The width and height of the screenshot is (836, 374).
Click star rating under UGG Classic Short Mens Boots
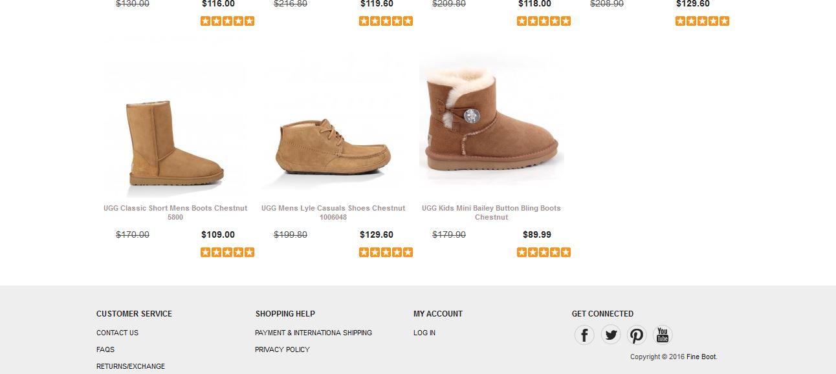(x=227, y=252)
